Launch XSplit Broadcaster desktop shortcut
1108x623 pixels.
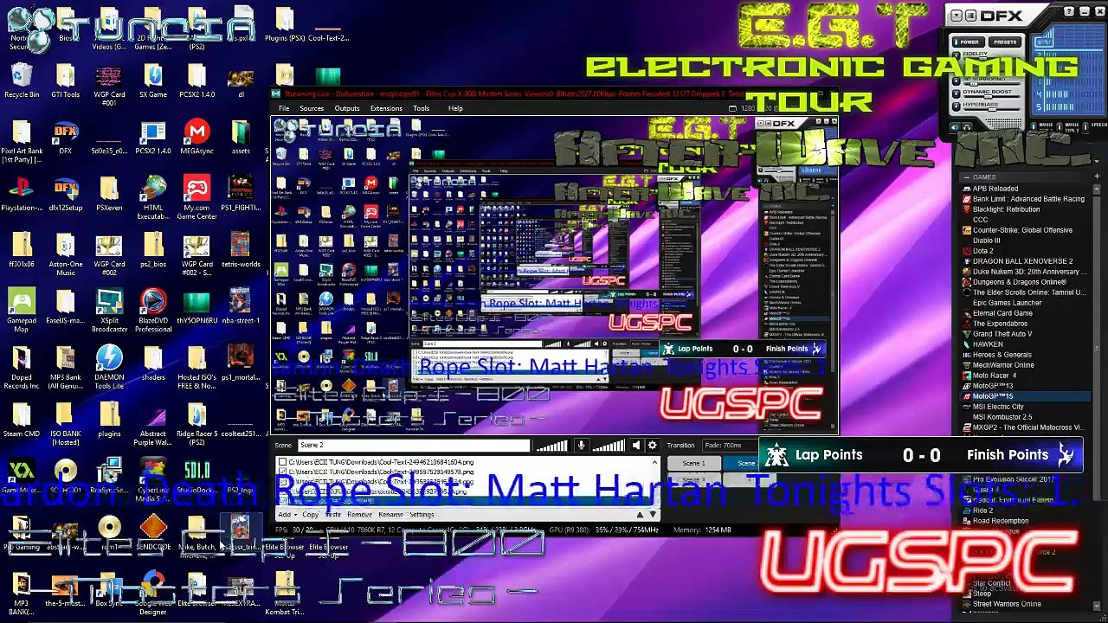click(110, 310)
